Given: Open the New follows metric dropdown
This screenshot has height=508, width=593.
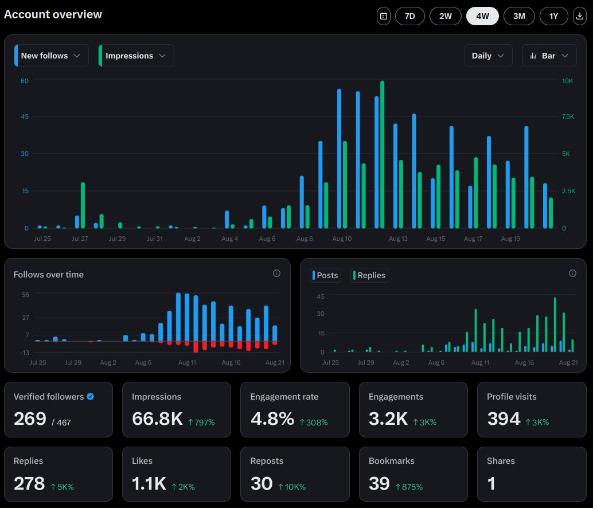Looking at the screenshot, I should [x=52, y=56].
